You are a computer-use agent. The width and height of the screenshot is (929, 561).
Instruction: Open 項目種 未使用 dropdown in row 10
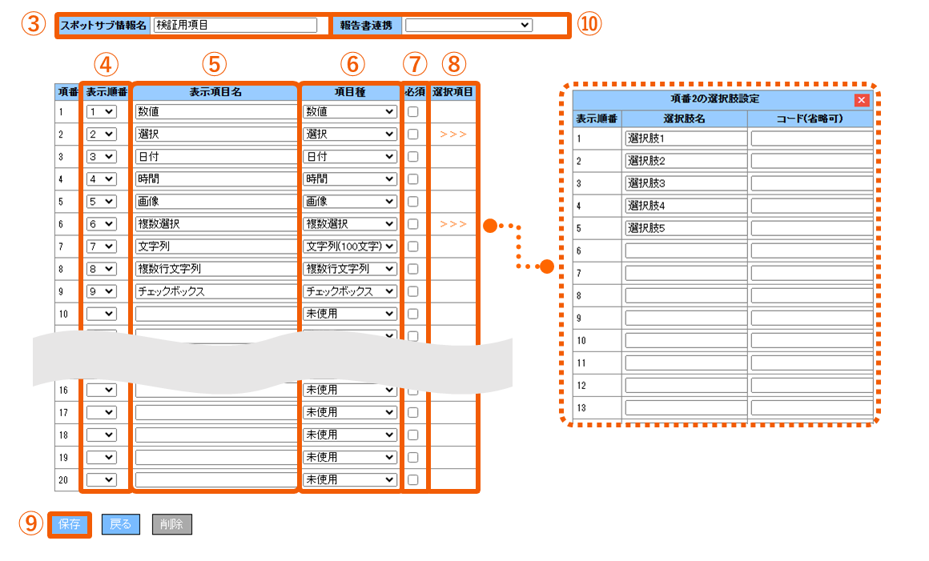[x=349, y=315]
